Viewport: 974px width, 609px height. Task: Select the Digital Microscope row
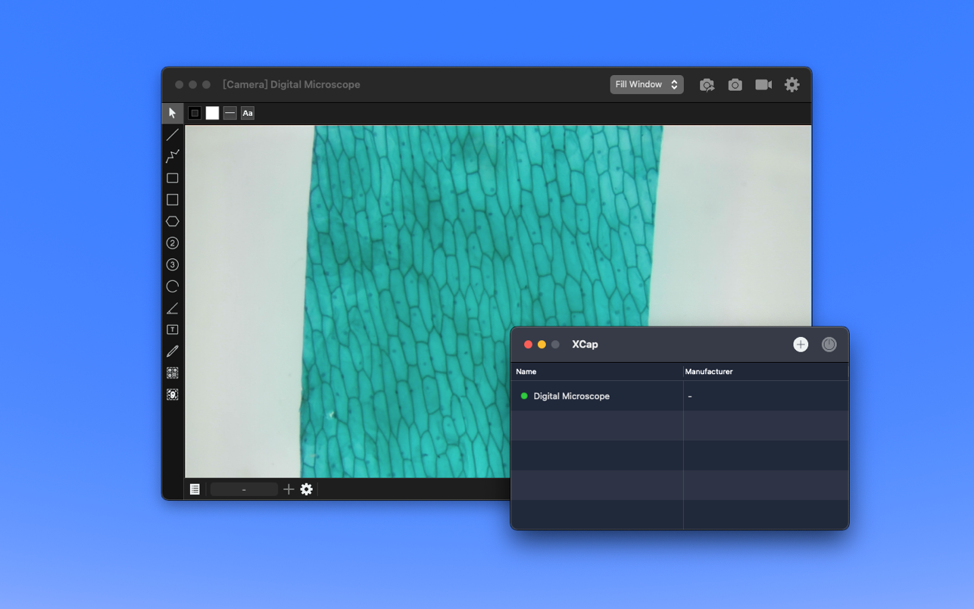[679, 396]
